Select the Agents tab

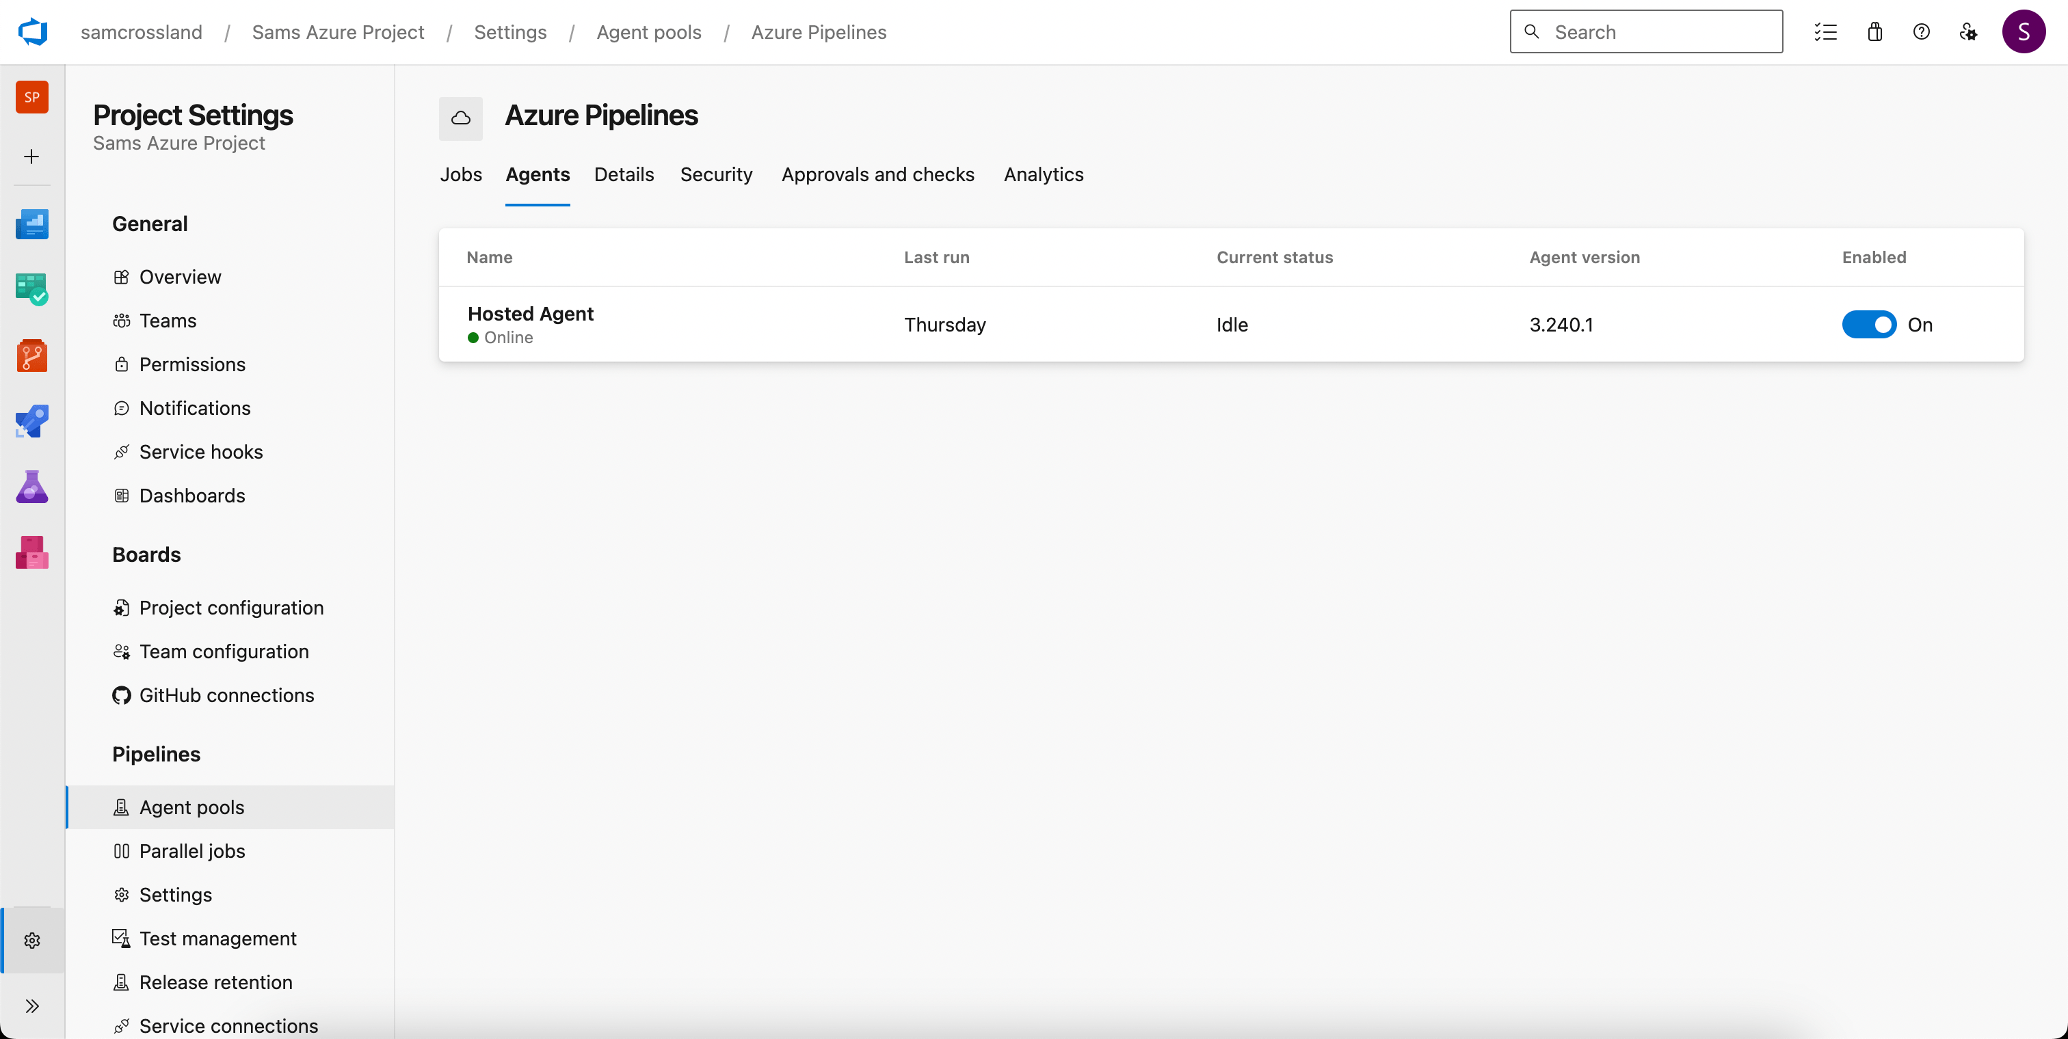(538, 175)
